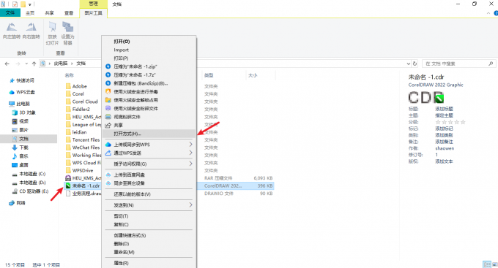
Task: Choose Share (共享) in context menu
Action: click(x=149, y=125)
